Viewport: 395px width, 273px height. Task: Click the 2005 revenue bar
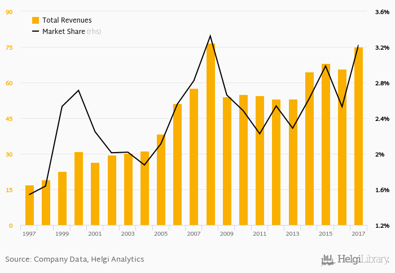[x=161, y=180]
